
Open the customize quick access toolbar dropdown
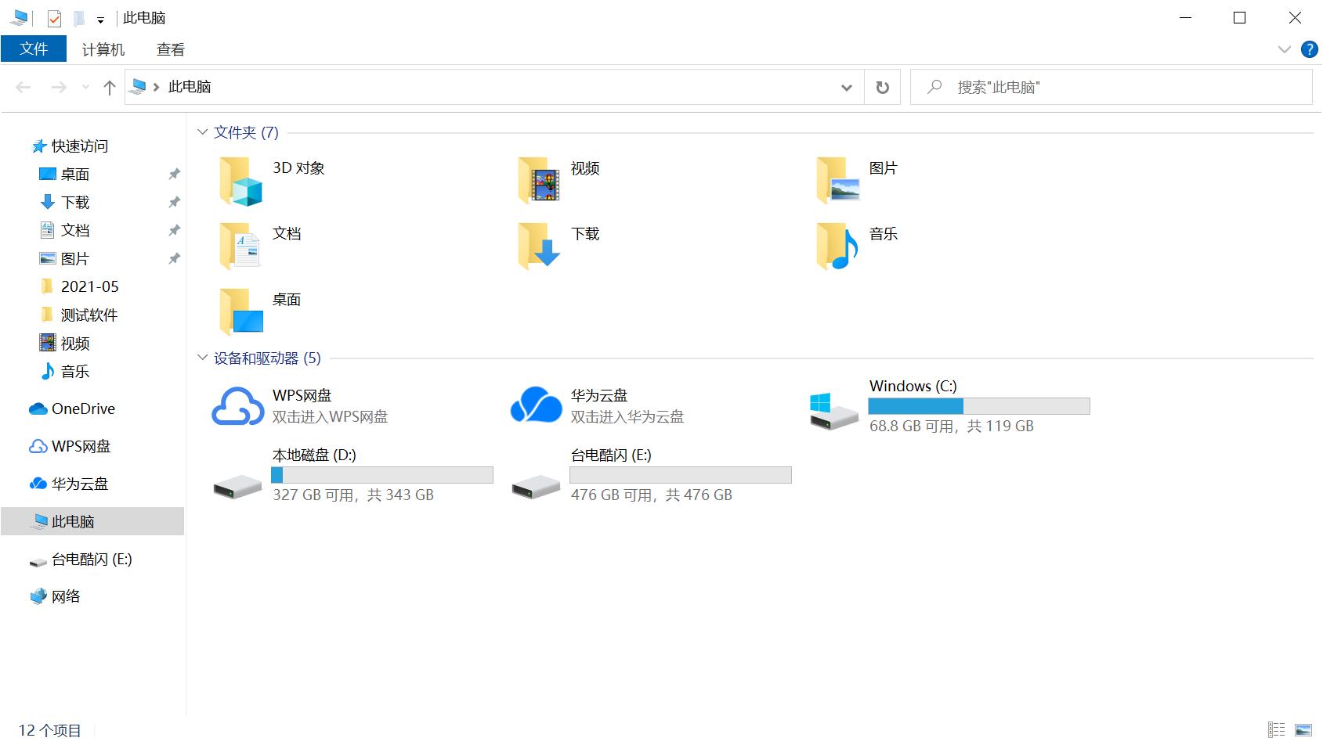click(x=100, y=20)
